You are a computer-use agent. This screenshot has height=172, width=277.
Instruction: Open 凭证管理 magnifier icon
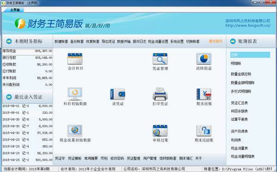click(x=160, y=59)
